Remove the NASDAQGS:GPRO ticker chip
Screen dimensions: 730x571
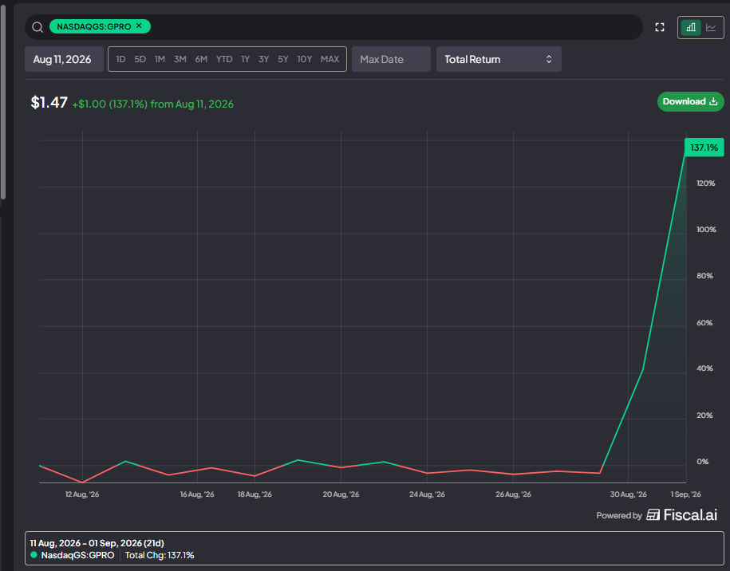coord(139,26)
